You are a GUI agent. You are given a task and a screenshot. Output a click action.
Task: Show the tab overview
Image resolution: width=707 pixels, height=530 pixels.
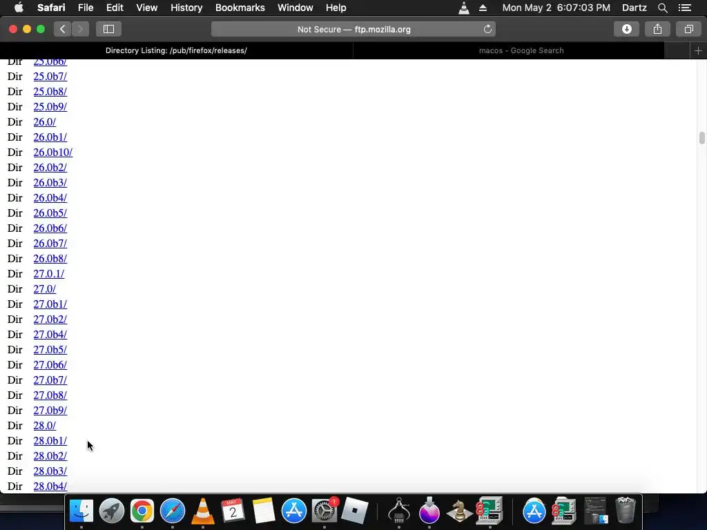coord(688,29)
